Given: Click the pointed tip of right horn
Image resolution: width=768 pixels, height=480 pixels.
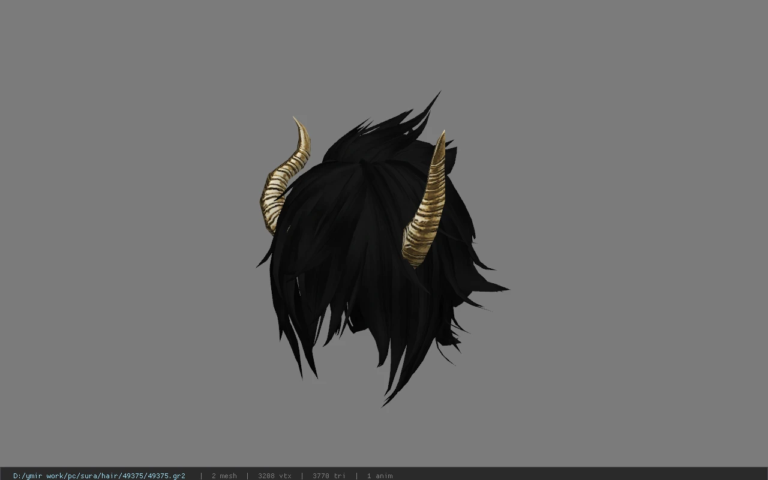Looking at the screenshot, I should 443,134.
